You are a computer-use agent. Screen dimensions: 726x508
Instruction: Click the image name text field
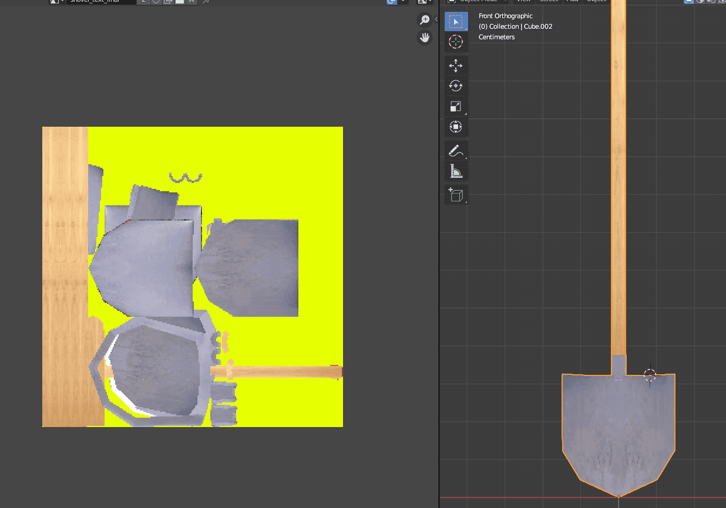pos(100,2)
